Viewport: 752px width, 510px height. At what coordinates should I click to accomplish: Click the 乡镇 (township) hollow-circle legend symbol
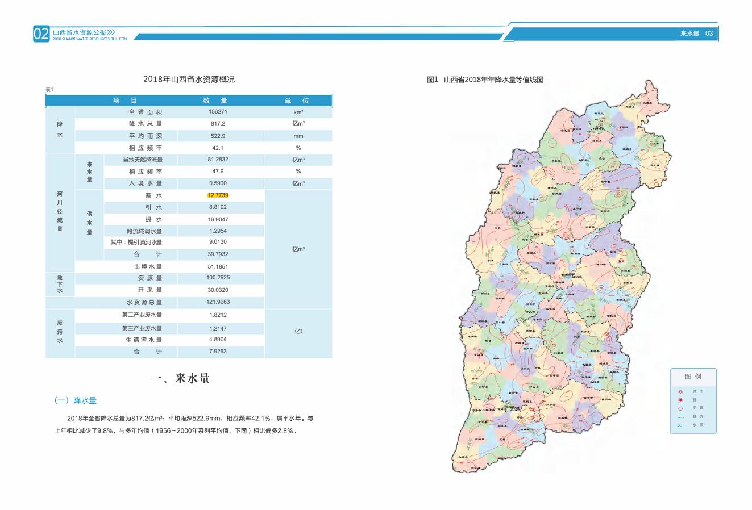point(680,408)
